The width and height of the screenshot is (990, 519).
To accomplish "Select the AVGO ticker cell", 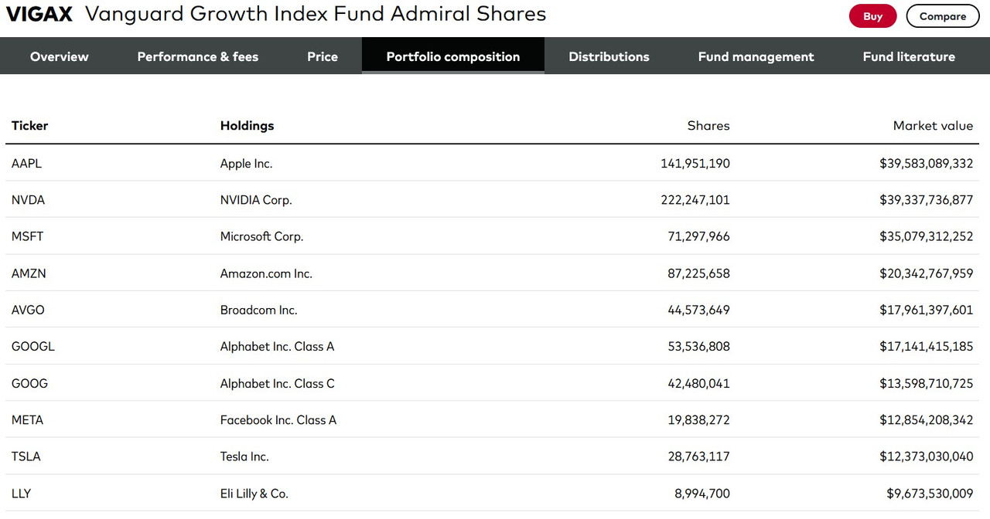I will (28, 310).
